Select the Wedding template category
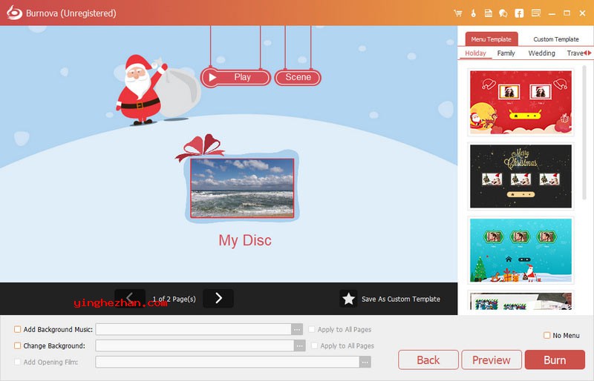 coord(541,53)
